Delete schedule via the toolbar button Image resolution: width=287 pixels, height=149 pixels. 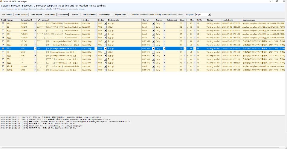point(22,15)
